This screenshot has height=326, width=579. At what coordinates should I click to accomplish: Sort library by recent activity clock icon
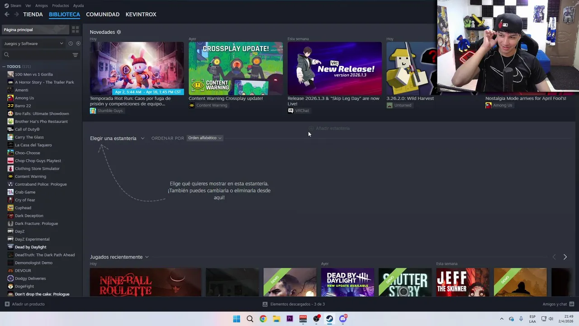point(71,43)
